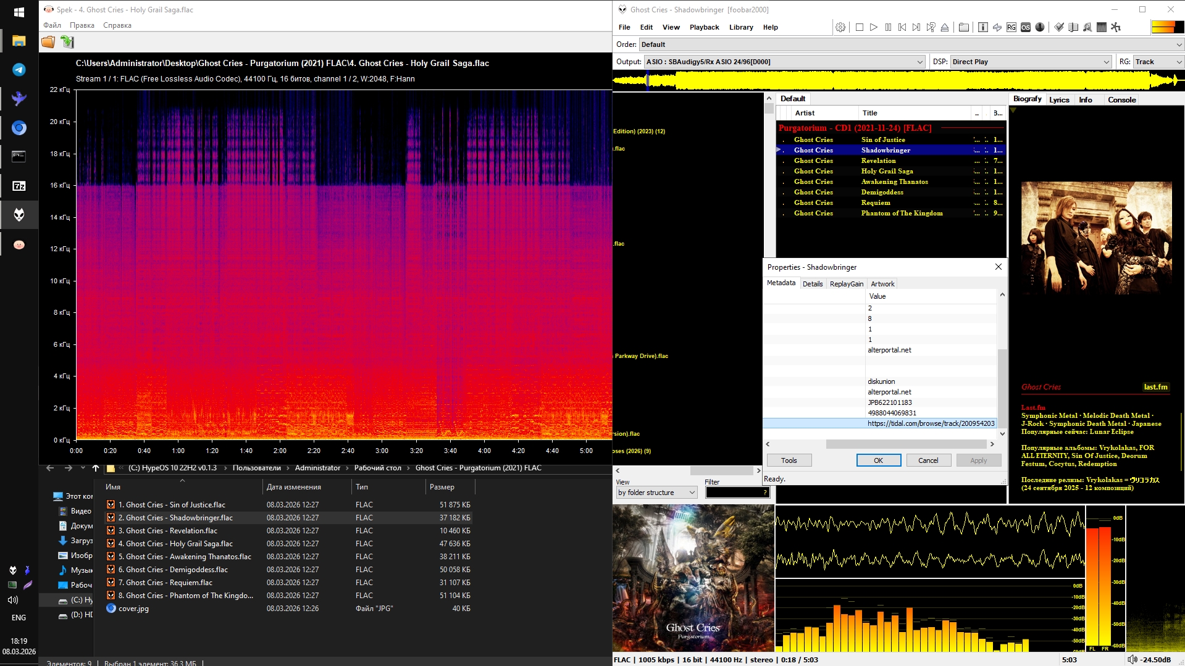
Task: Pause the current track
Action: 888,27
